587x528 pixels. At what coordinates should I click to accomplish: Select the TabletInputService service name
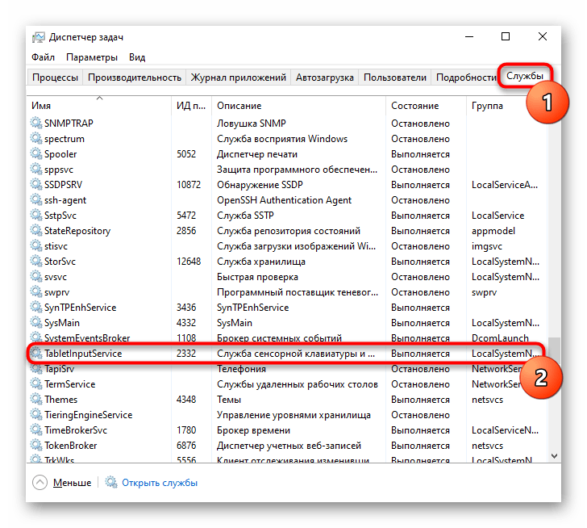coord(83,354)
